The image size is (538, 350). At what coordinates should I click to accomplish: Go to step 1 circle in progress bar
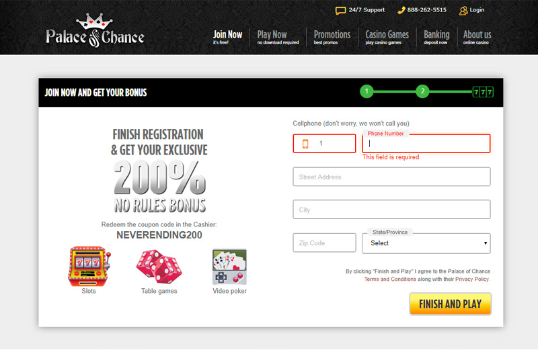pyautogui.click(x=367, y=91)
